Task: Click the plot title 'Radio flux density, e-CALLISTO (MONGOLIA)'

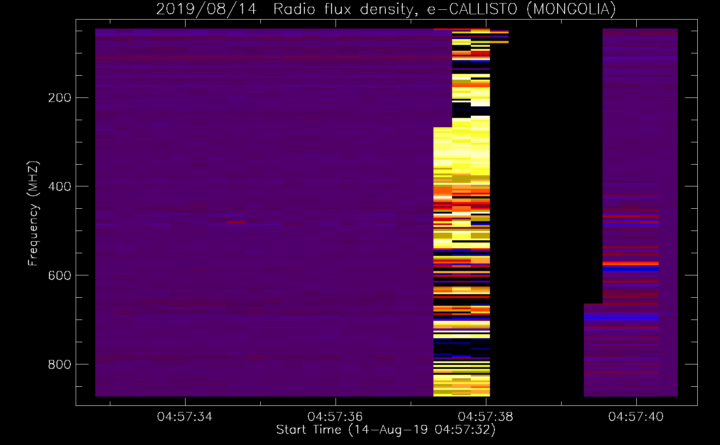Action: 445,9
